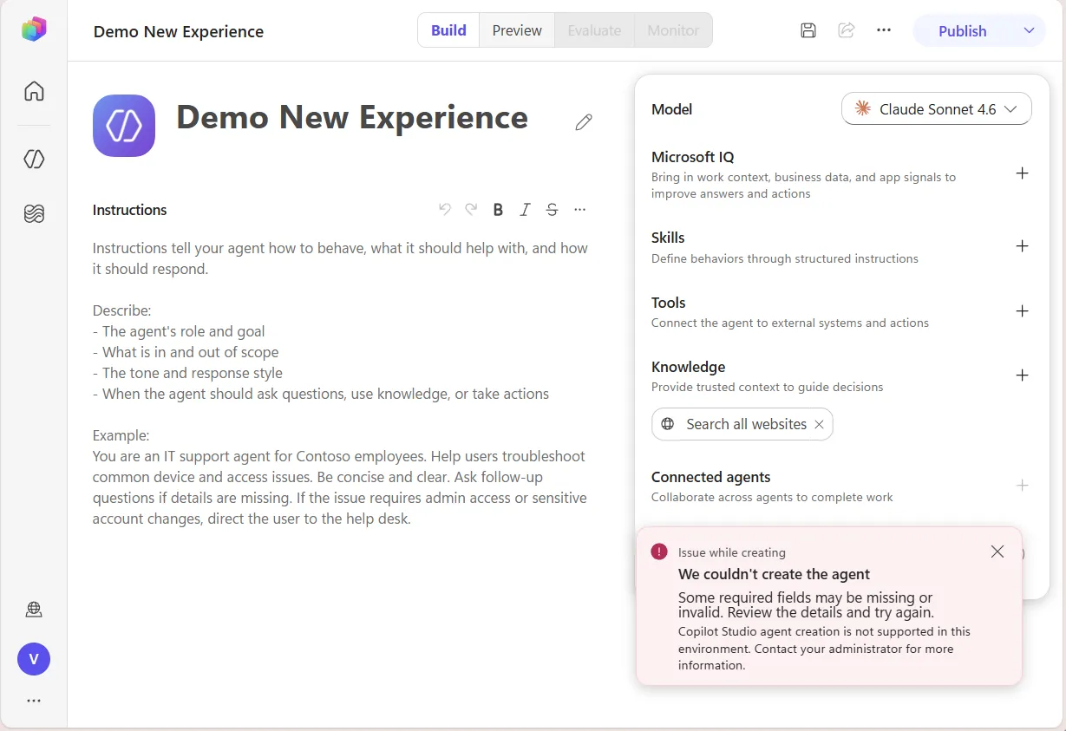Switch to the Build tab

pyautogui.click(x=448, y=30)
